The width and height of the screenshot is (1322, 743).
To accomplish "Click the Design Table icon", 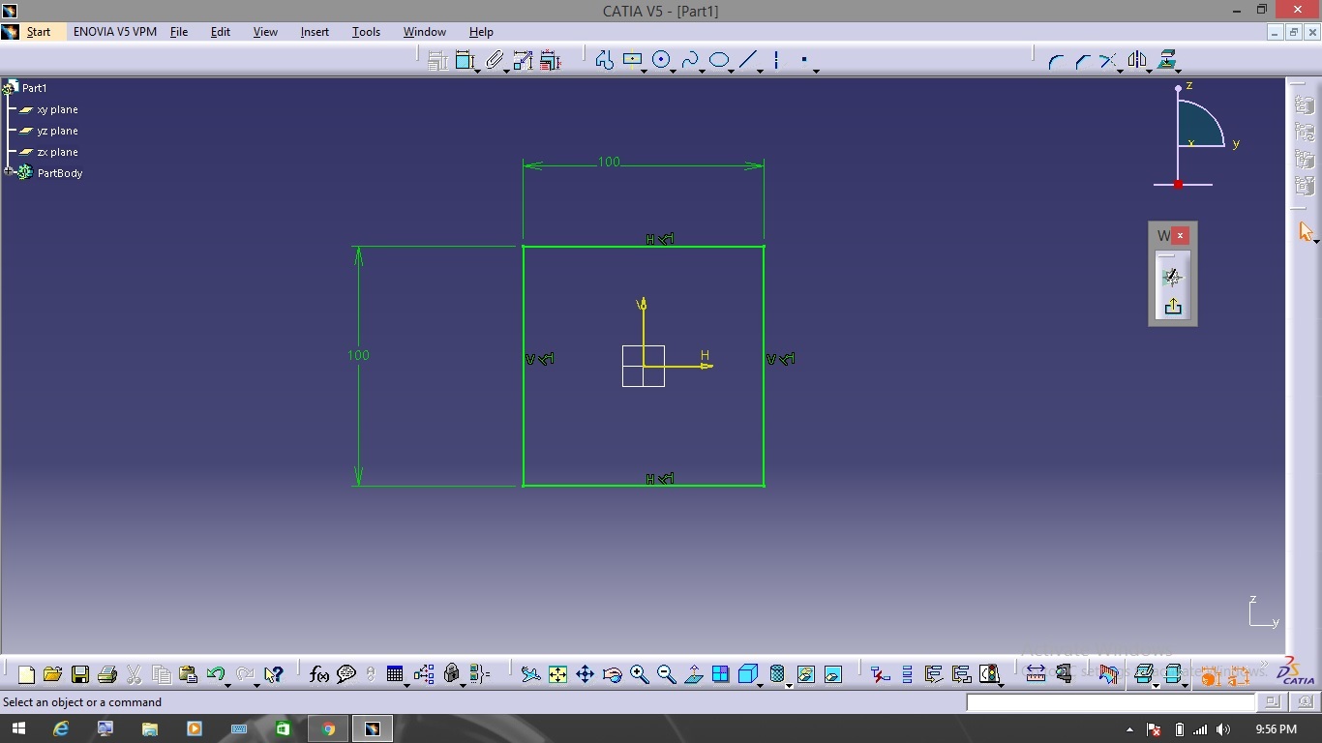I will [x=395, y=674].
